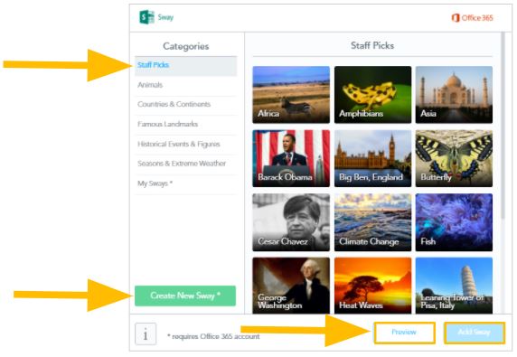Pick the Climate Change thumbnail
517x357 pixels.
click(x=373, y=222)
